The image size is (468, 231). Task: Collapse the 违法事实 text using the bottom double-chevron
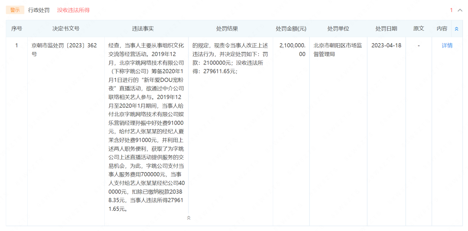(x=188, y=218)
